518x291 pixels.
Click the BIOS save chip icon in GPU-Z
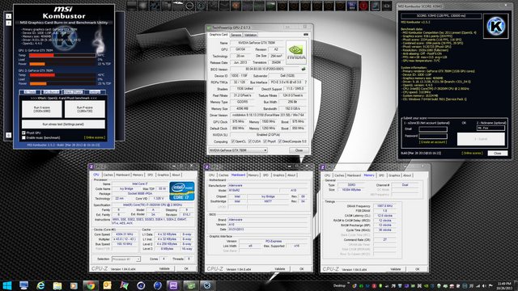[x=304, y=69]
